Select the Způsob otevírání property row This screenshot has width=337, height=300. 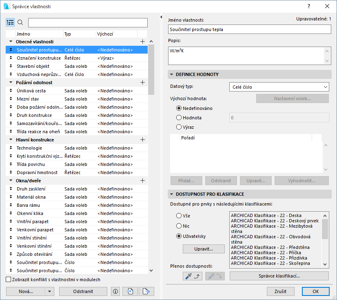coord(77,254)
